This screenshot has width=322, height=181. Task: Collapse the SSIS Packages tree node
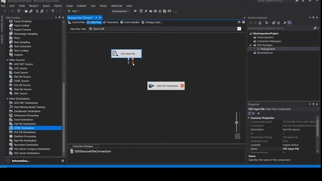tap(251, 45)
